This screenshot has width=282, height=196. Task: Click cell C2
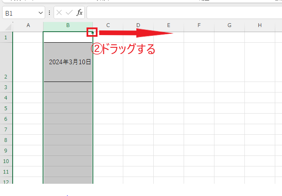pyautogui.click(x=108, y=62)
